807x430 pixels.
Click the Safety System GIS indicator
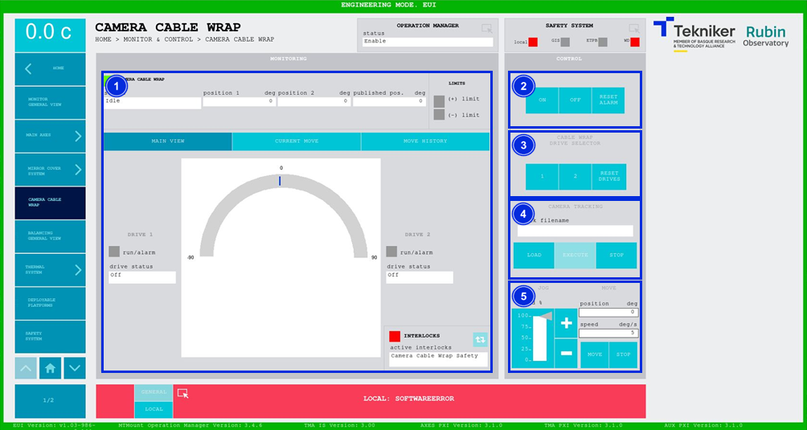coord(565,42)
